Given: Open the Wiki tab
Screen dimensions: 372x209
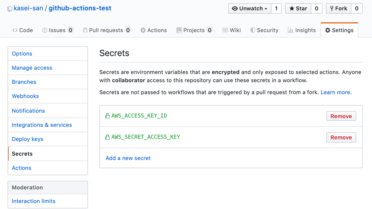Looking at the screenshot, I should (x=232, y=30).
